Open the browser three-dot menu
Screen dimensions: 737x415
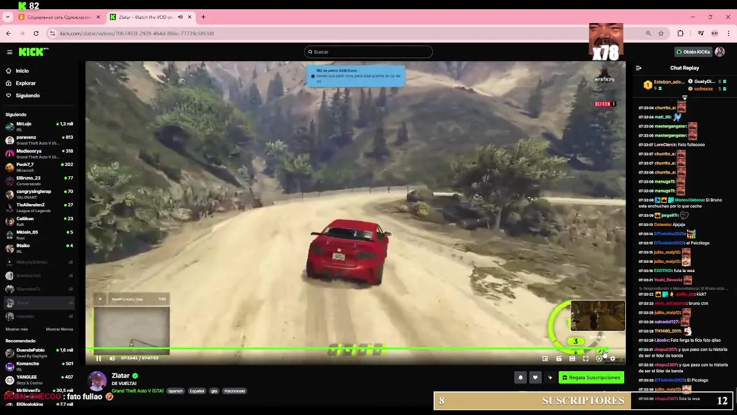pos(728,33)
